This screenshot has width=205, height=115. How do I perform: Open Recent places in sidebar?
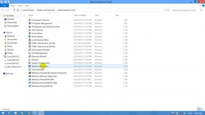click(x=13, y=26)
